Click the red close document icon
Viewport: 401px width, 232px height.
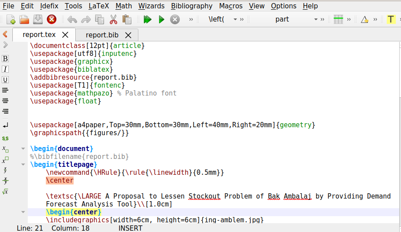52,19
